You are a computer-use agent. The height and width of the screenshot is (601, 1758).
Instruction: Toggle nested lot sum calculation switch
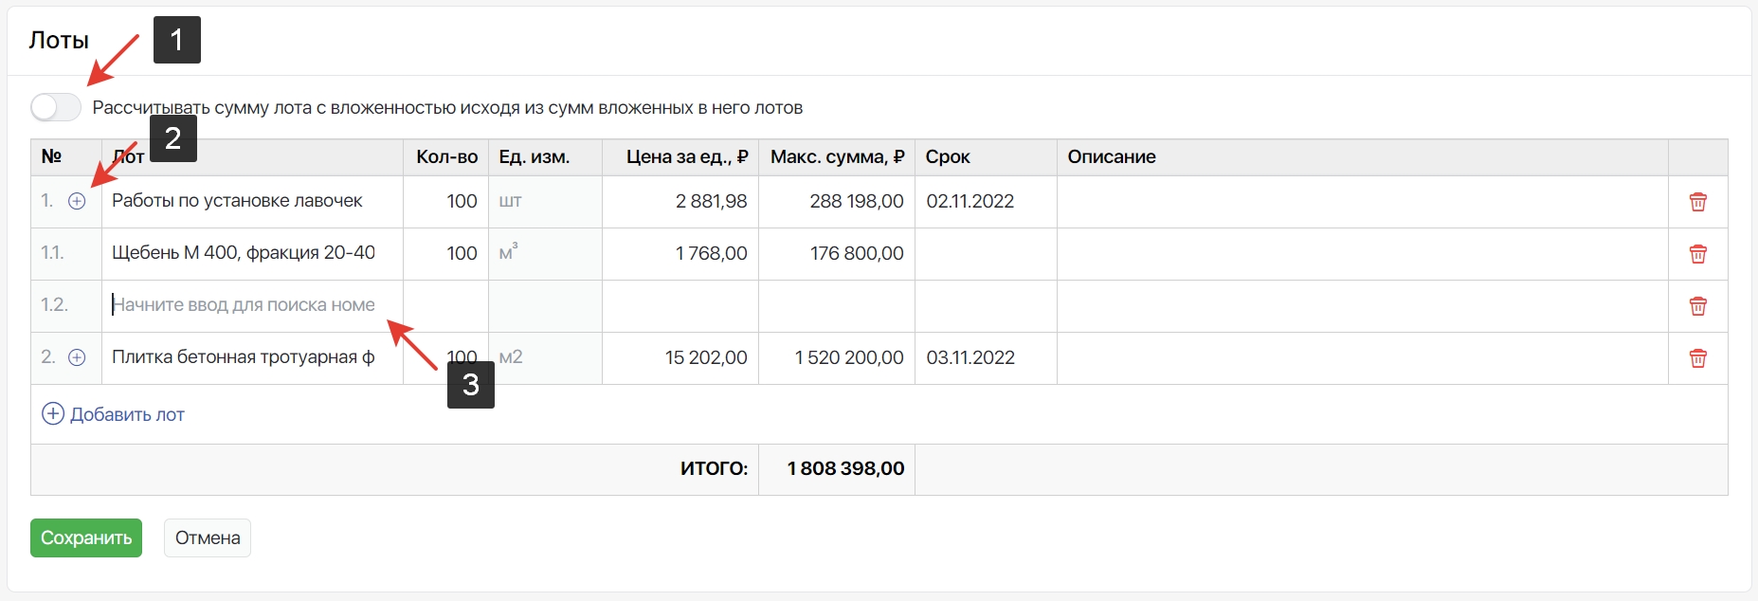coord(56,107)
